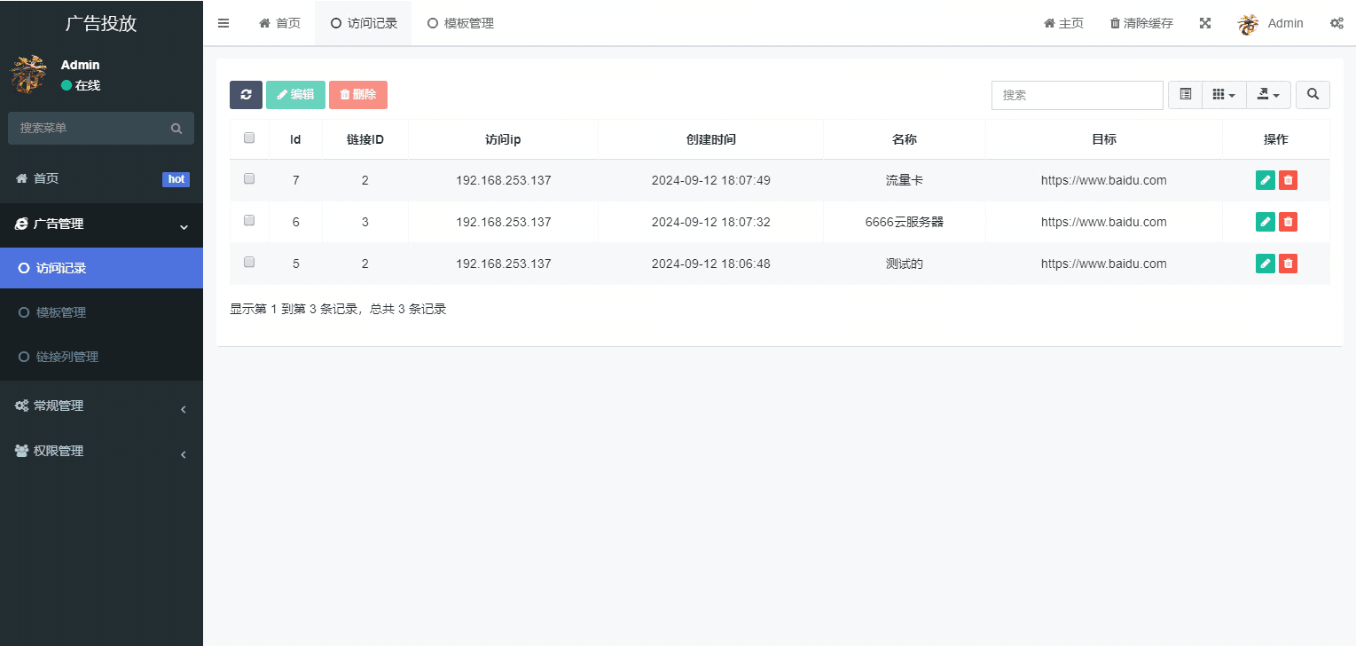The width and height of the screenshot is (1356, 646).
Task: Click the advanced search magnifier button
Action: pyautogui.click(x=1313, y=95)
